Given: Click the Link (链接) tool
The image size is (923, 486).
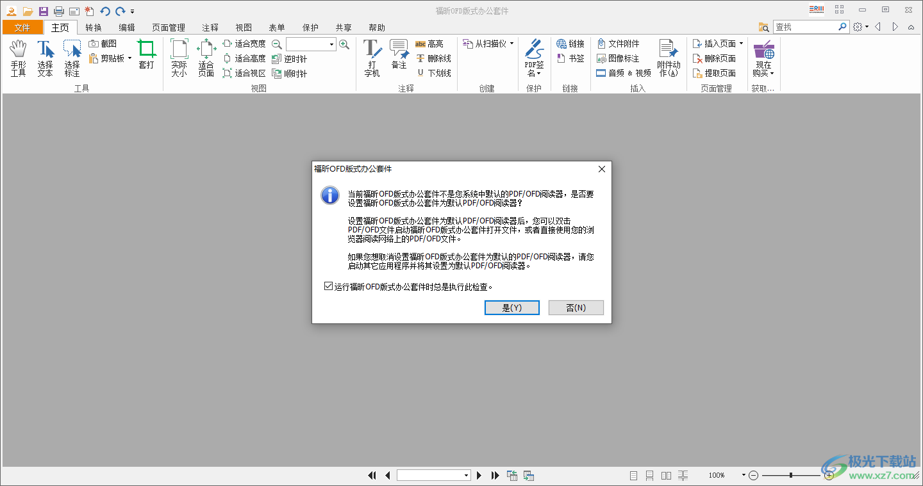Looking at the screenshot, I should 570,44.
